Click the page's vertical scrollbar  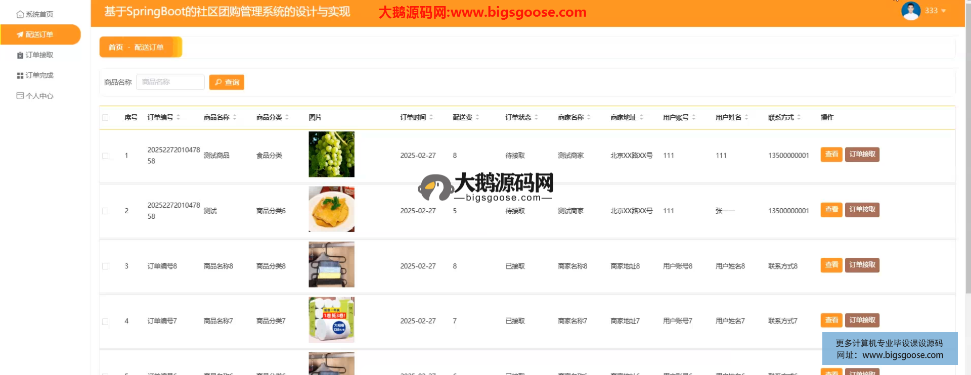pos(968,152)
